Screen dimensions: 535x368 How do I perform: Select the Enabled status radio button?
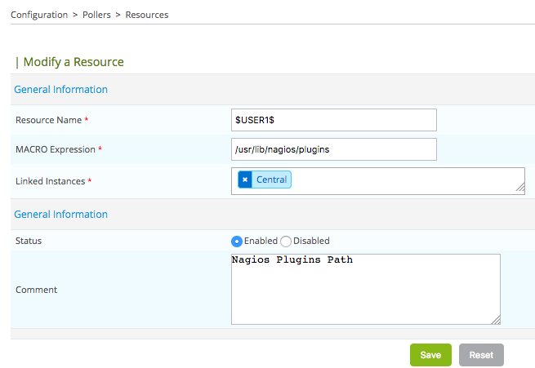tap(237, 241)
